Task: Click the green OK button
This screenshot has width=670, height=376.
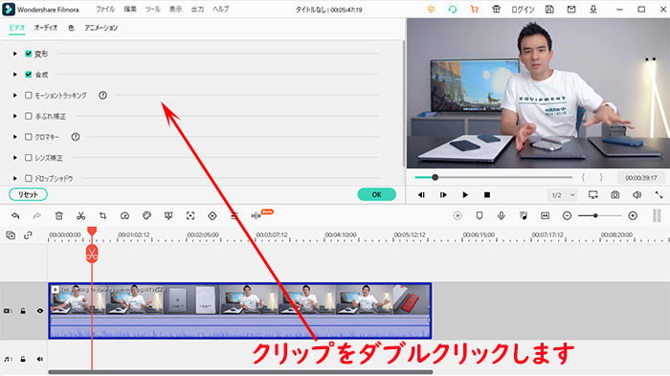Action: pos(376,194)
